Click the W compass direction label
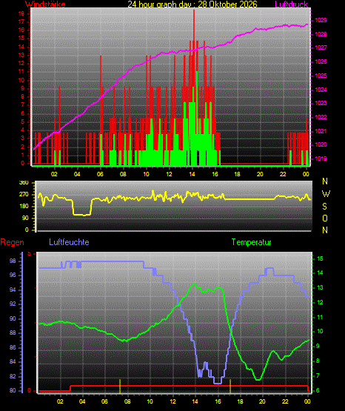The height and width of the screenshot is (411, 345). coord(326,194)
